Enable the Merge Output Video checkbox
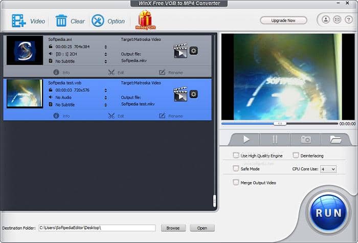358x243 pixels. [x=236, y=182]
